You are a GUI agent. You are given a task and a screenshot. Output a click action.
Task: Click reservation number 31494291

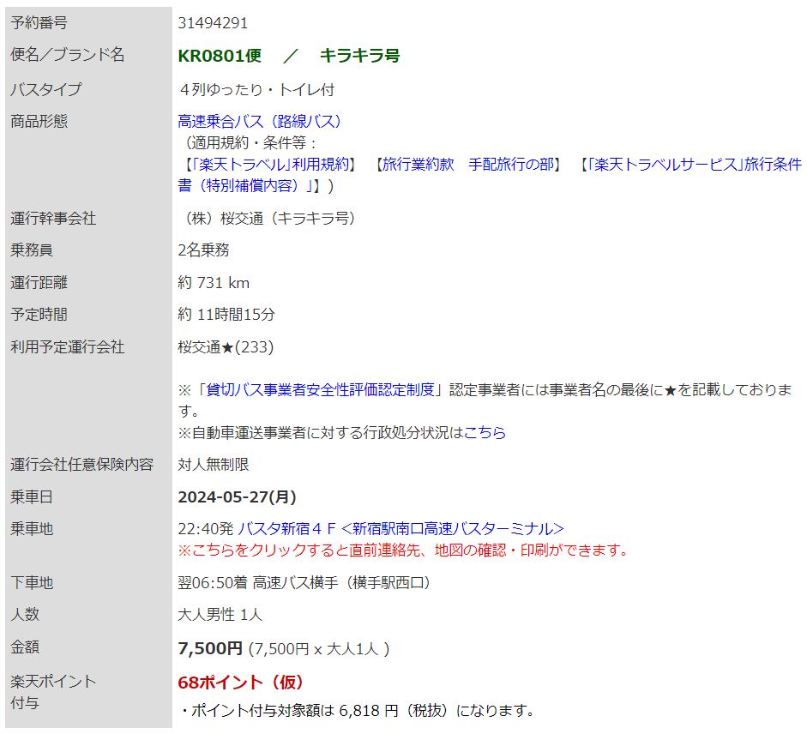[x=213, y=23]
